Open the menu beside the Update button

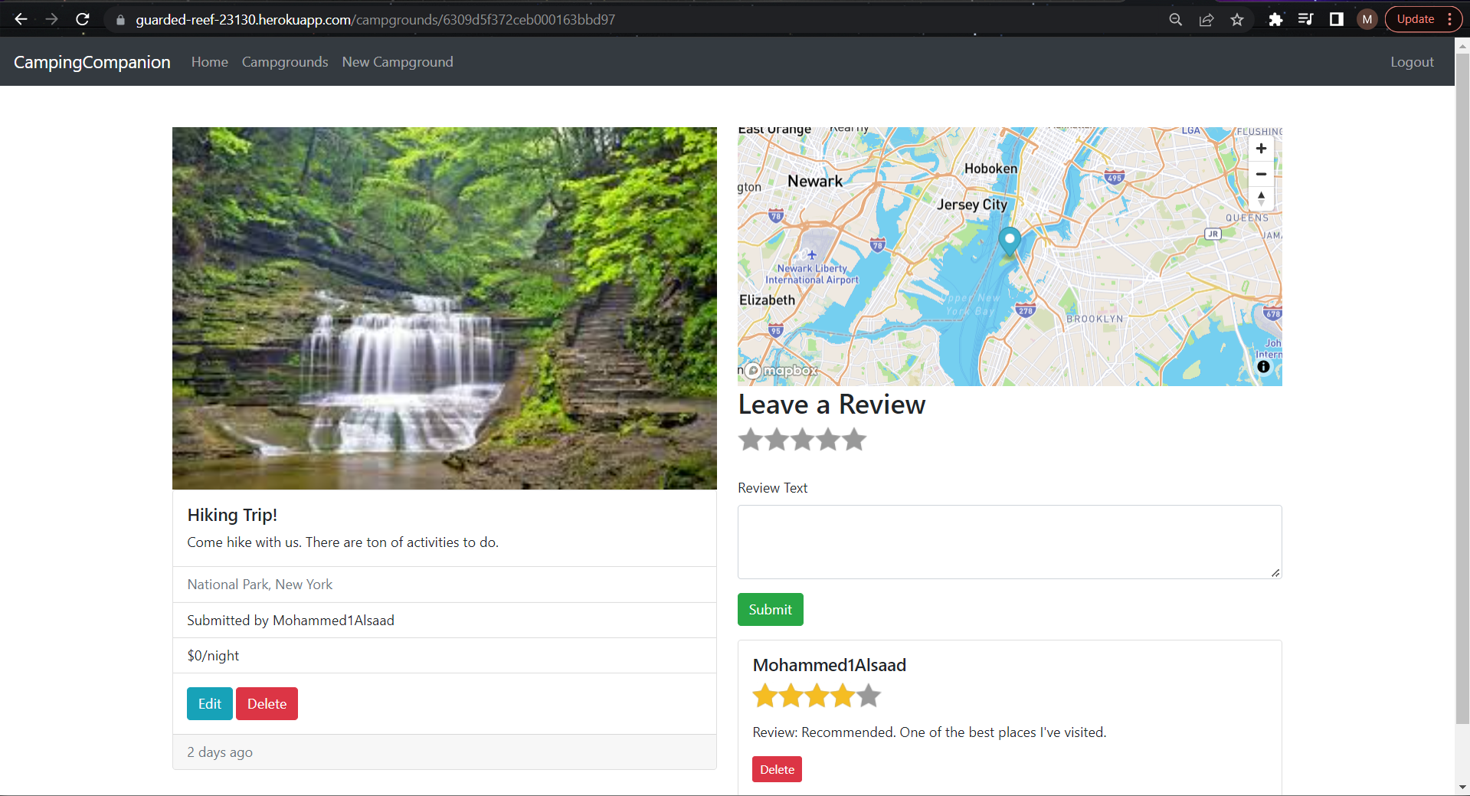coord(1450,19)
